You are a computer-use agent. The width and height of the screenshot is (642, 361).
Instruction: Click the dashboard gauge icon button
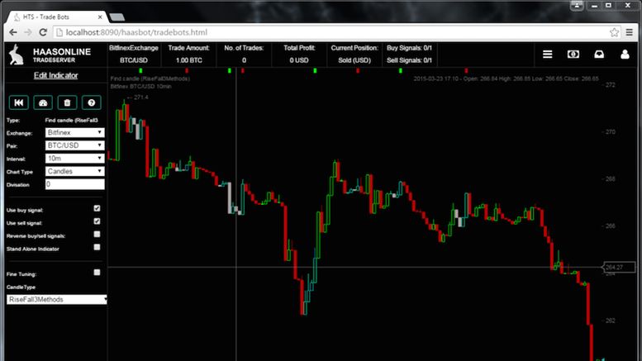click(43, 102)
